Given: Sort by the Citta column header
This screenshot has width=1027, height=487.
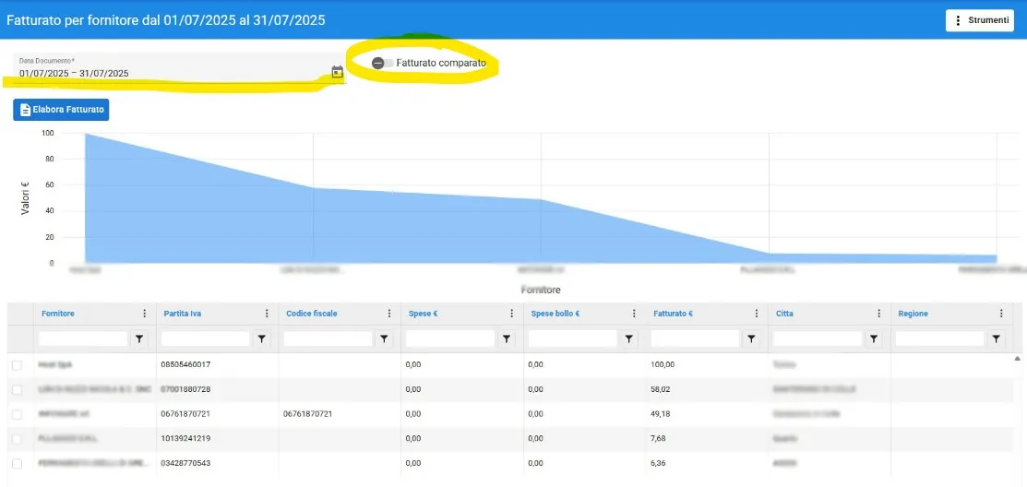Looking at the screenshot, I should pos(784,314).
